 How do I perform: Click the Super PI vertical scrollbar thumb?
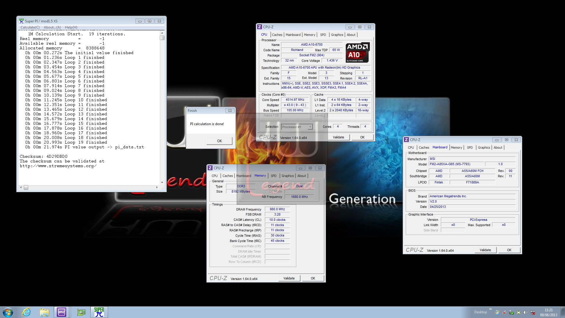pos(162,38)
